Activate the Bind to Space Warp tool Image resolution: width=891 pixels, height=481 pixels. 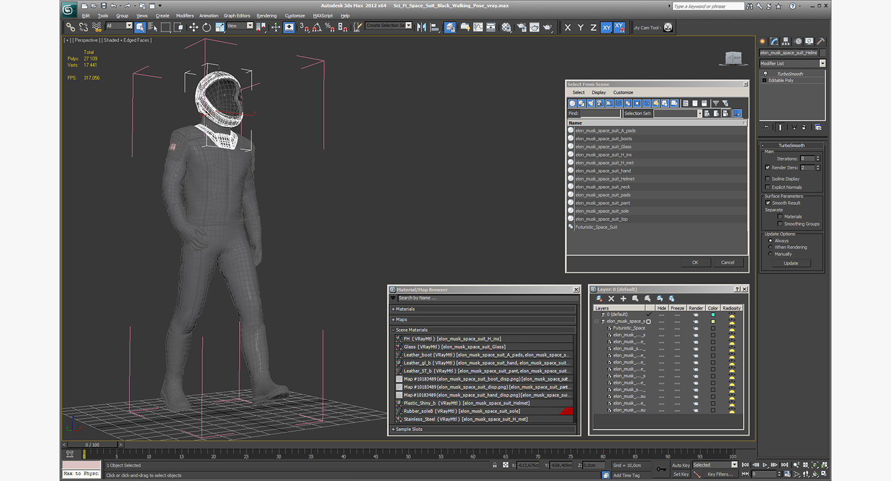pos(96,27)
